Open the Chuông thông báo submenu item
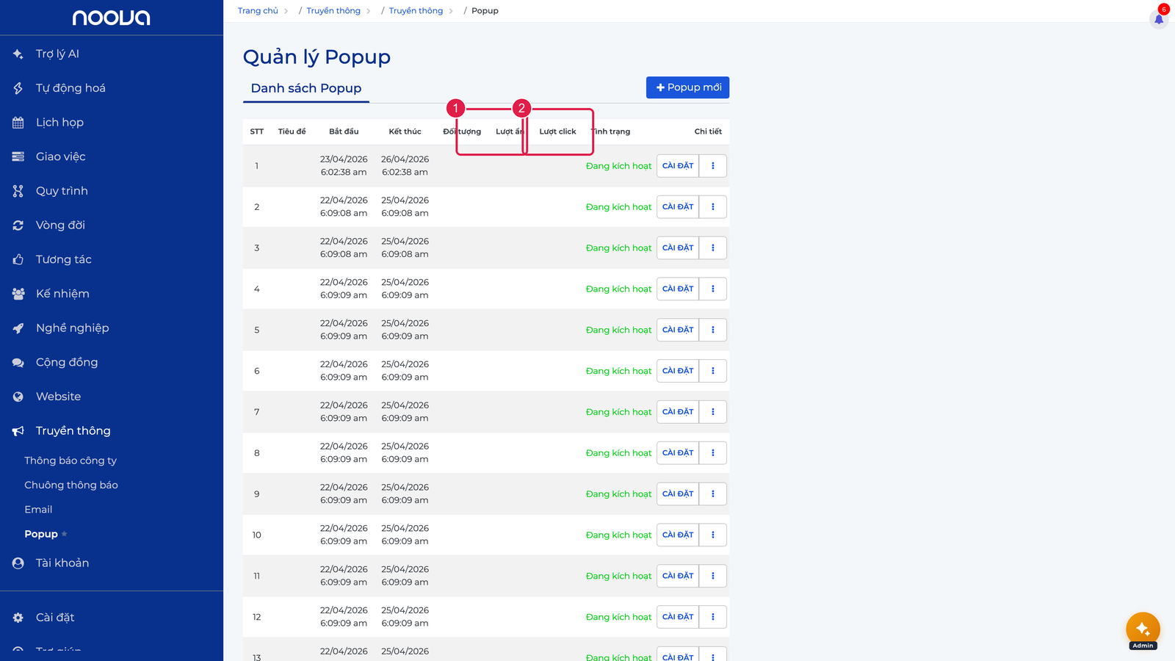The image size is (1175, 661). (71, 485)
